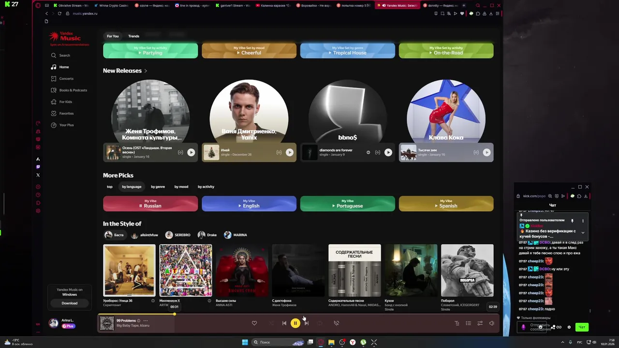The height and width of the screenshot is (348, 619).
Task: Select the allsinthfuw artist chip
Action: (x=145, y=235)
